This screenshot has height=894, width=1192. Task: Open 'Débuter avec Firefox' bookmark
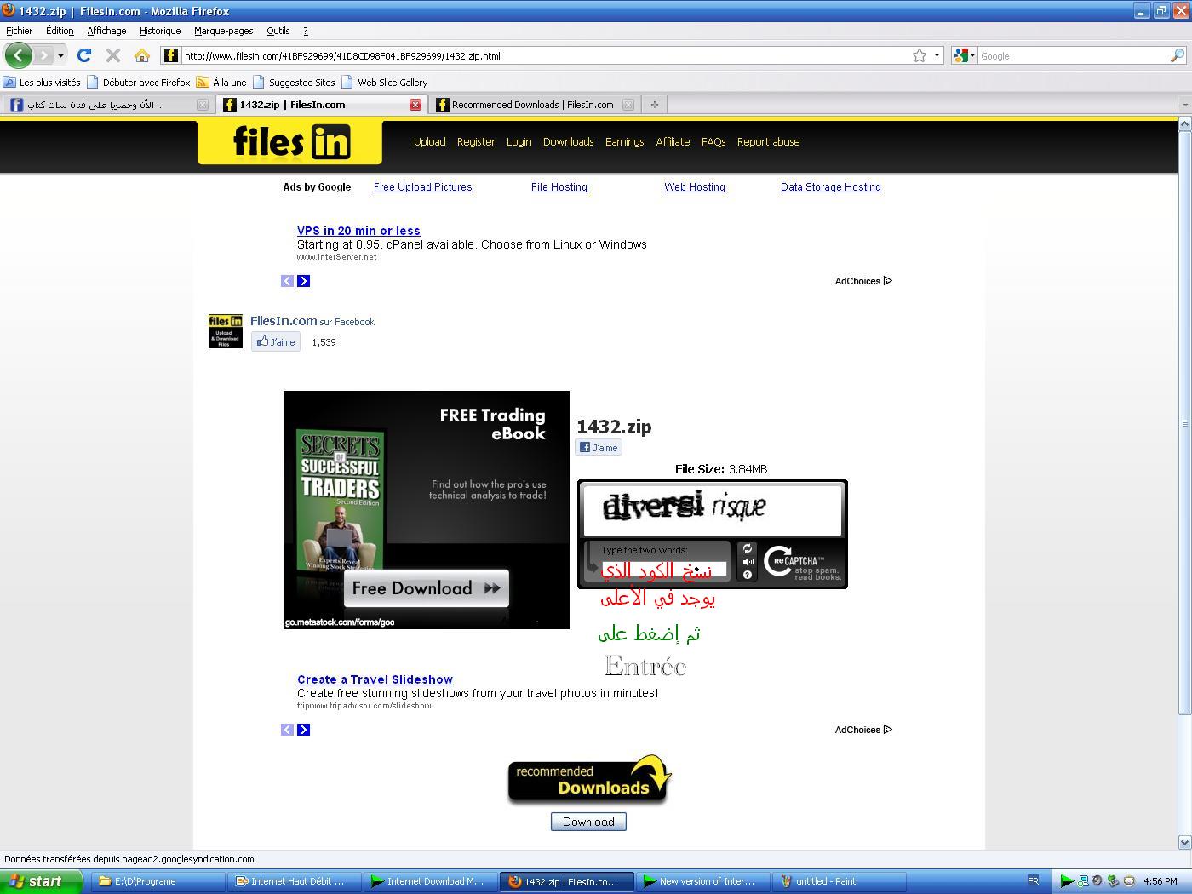pos(138,83)
